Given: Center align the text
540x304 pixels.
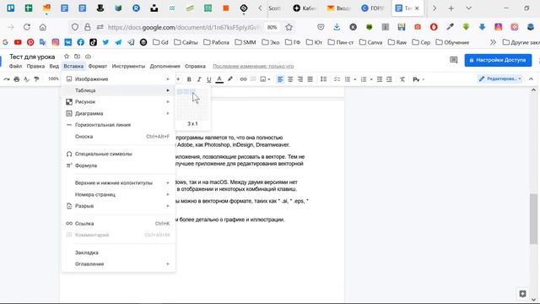Looking at the screenshot, I should coord(290,79).
